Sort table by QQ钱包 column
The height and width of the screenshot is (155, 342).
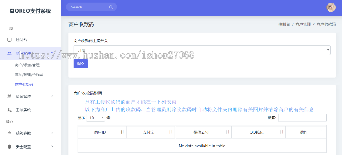259,132
